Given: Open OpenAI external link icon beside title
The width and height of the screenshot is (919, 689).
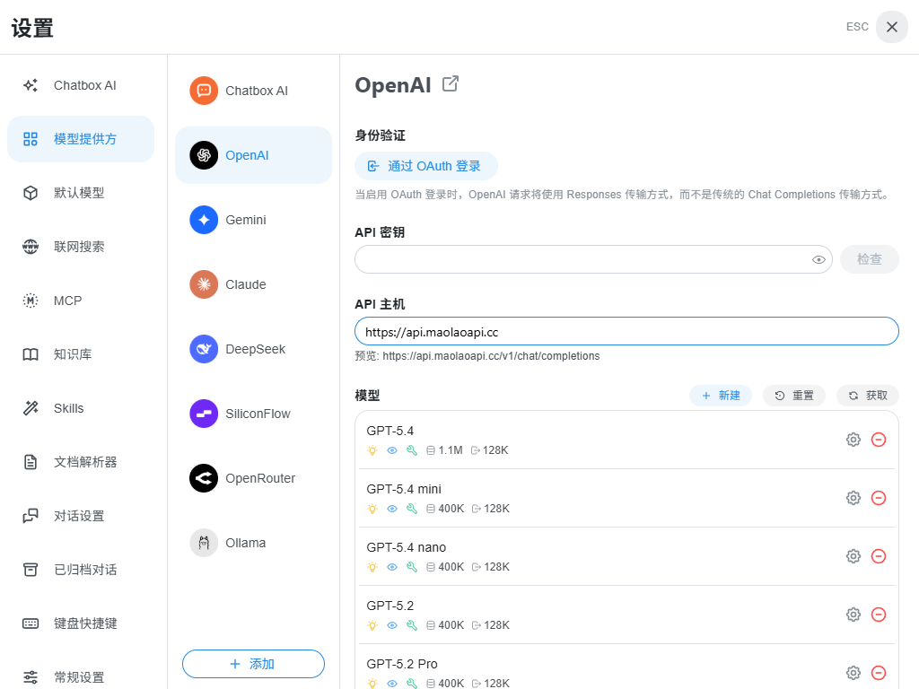Looking at the screenshot, I should pos(451,83).
